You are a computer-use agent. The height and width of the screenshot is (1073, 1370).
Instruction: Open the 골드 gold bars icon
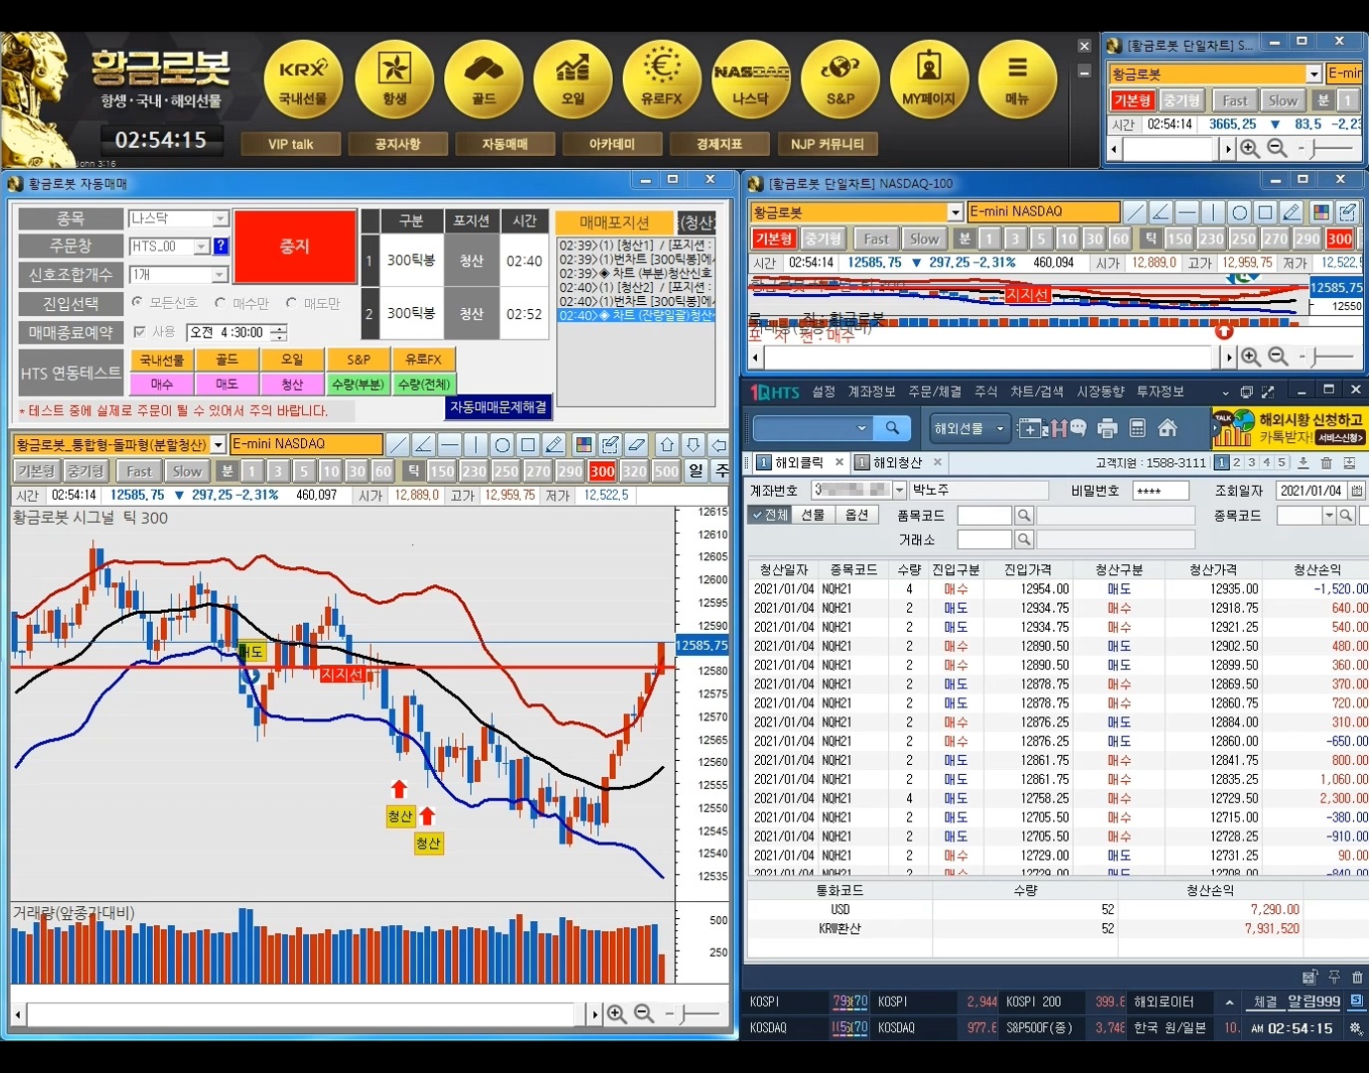484,80
